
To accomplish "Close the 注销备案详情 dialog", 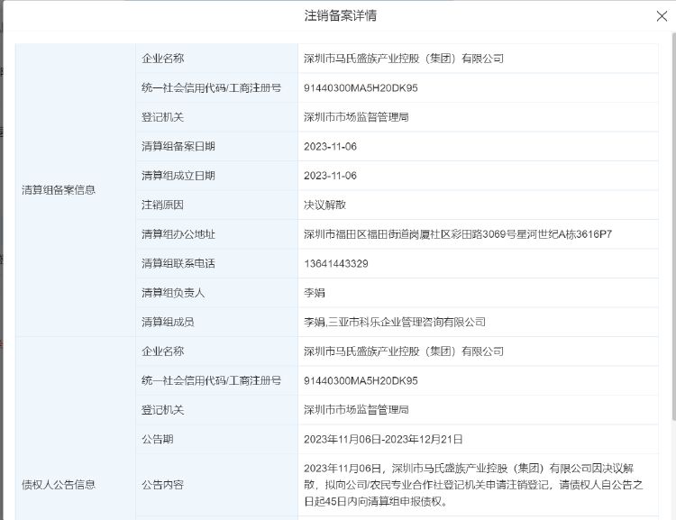I will coord(662,16).
